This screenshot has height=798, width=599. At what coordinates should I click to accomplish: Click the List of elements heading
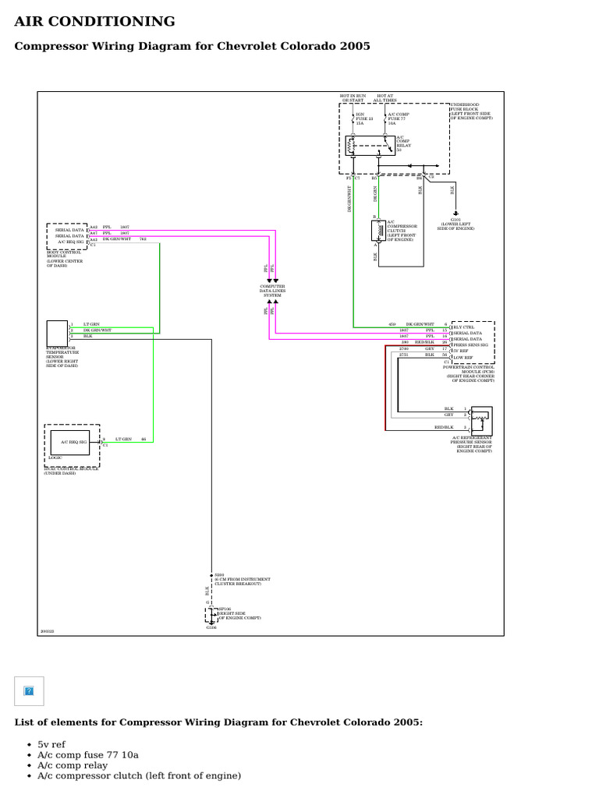[x=218, y=722]
